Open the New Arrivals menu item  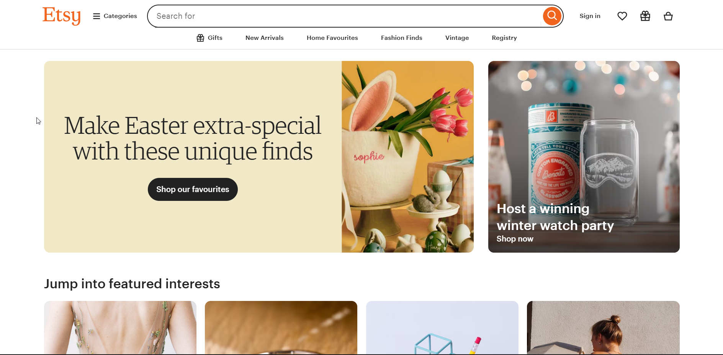pos(265,38)
